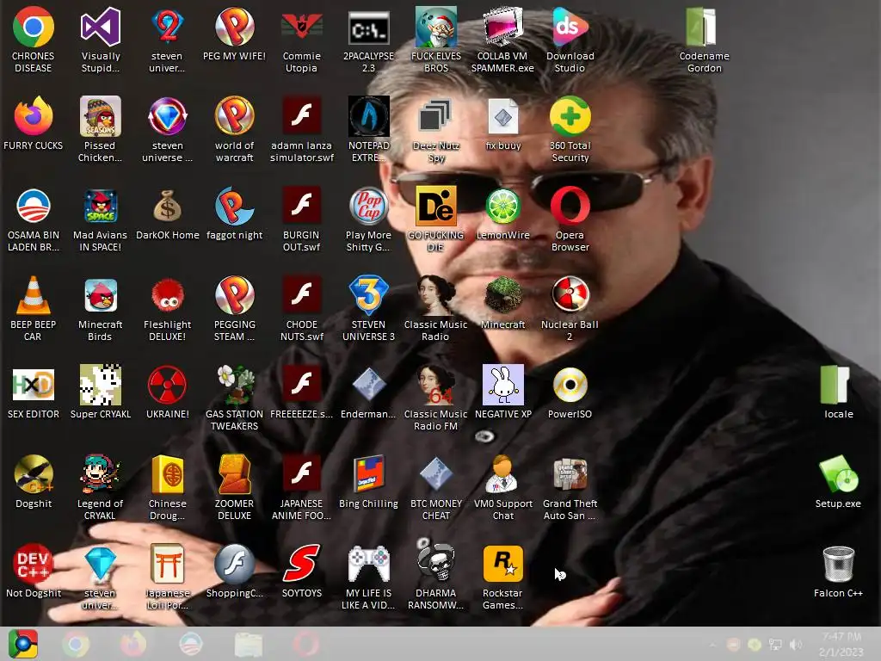Select the BURGIN OUT.swf flash file
This screenshot has height=661, width=881.
(x=301, y=206)
